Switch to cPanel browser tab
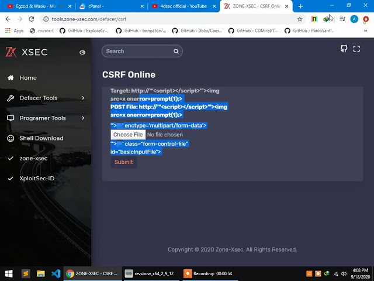The image size is (374, 281). point(95,6)
